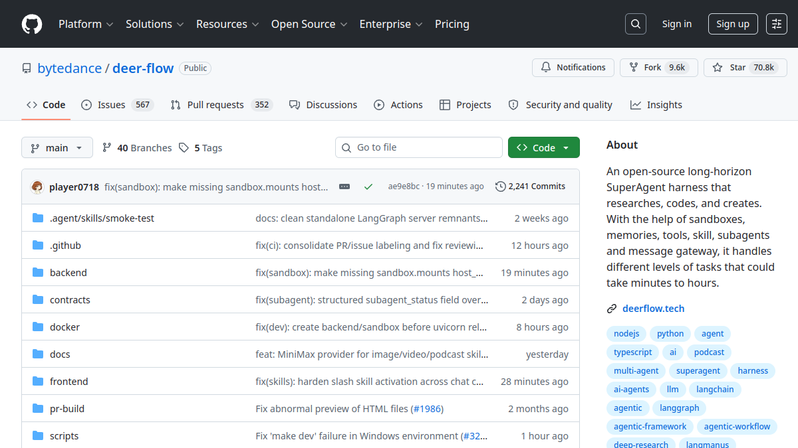Click the link icon beside deerflow.tech
The height and width of the screenshot is (448, 798).
(612, 309)
